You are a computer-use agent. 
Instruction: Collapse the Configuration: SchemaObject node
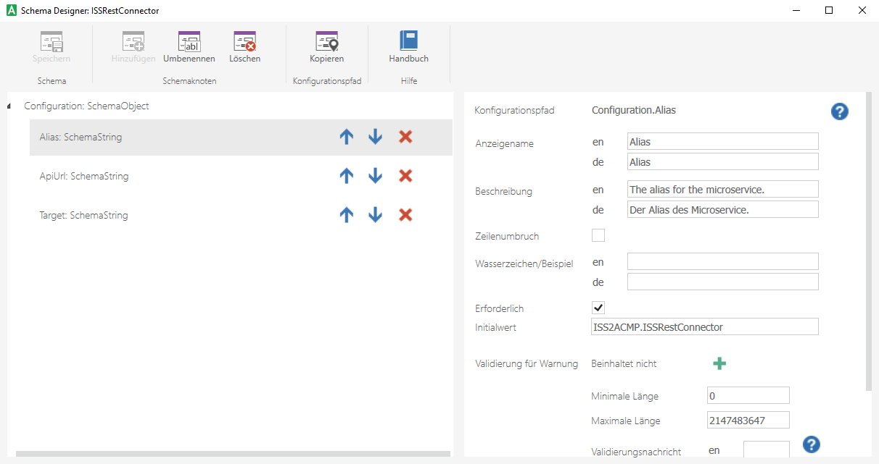click(9, 106)
